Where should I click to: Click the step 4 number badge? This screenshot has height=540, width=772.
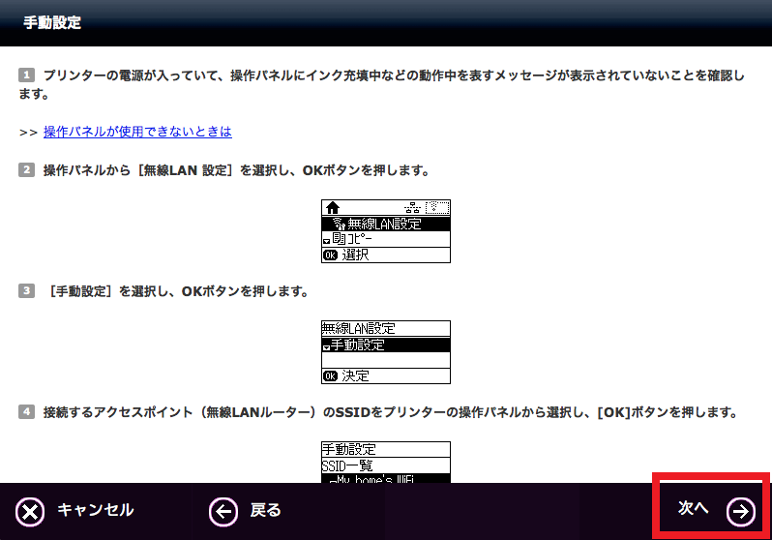click(x=26, y=412)
